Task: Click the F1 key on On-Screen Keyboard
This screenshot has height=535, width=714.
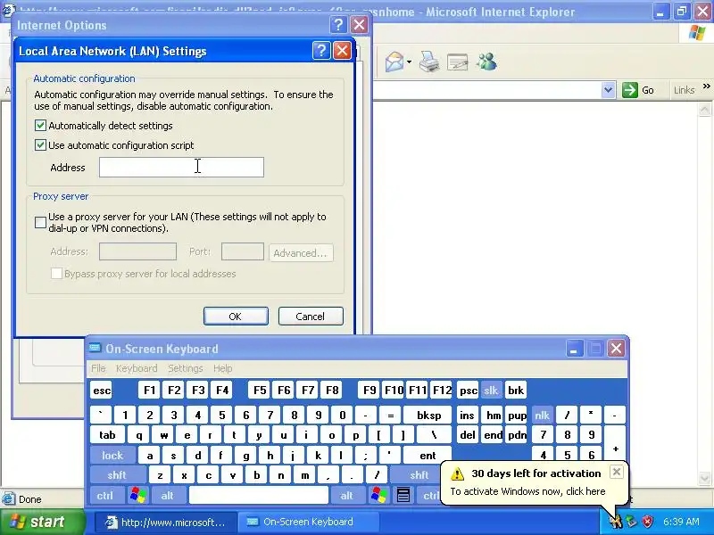Action: tap(149, 391)
